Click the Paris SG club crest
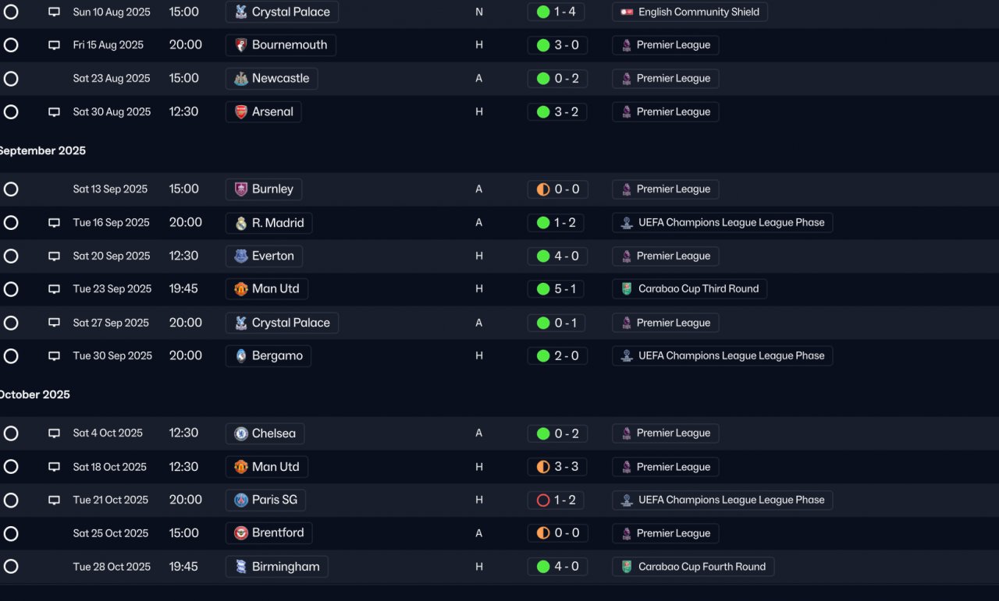This screenshot has height=601, width=999. pyautogui.click(x=241, y=500)
